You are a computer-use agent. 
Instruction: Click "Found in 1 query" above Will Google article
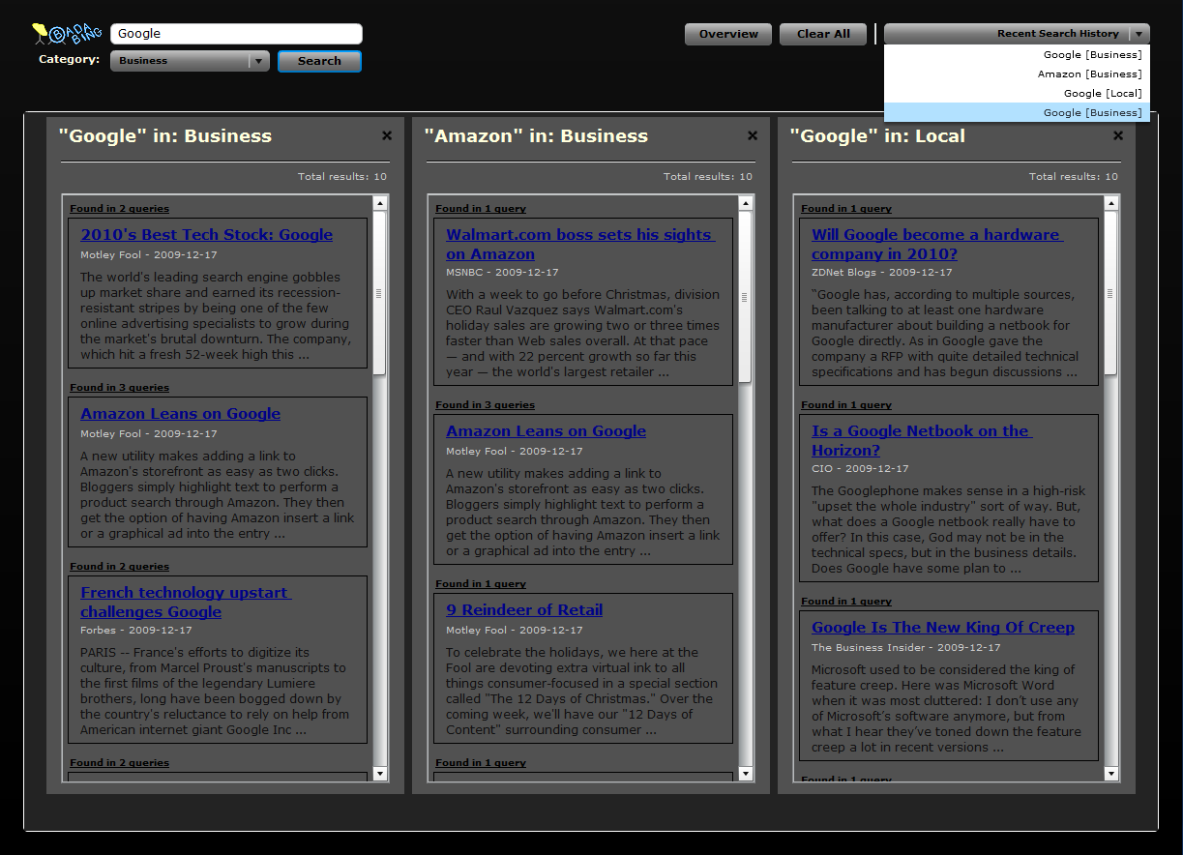pyautogui.click(x=846, y=209)
